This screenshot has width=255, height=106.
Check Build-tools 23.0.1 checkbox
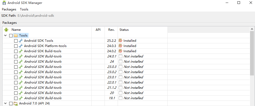tap(16, 77)
